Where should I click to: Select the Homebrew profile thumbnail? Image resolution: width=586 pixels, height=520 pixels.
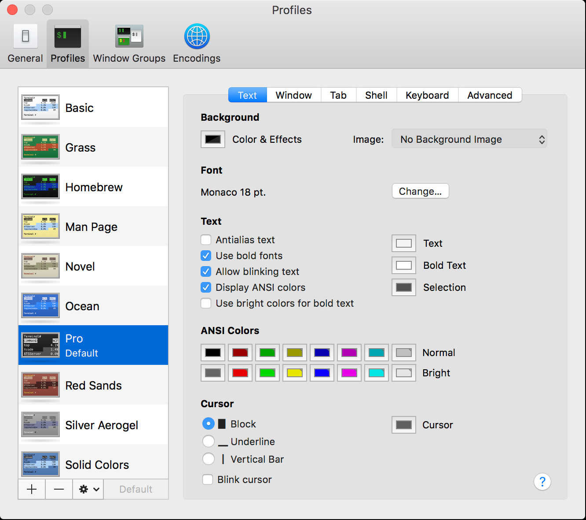point(40,186)
